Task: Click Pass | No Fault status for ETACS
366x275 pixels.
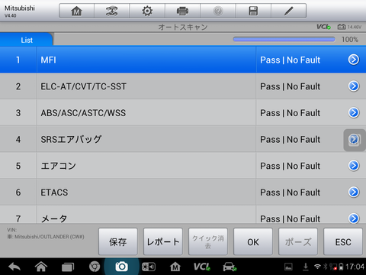Action: [x=290, y=192]
